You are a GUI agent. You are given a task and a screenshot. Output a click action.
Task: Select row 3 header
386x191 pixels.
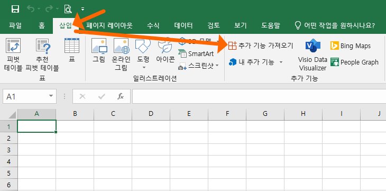point(9,150)
